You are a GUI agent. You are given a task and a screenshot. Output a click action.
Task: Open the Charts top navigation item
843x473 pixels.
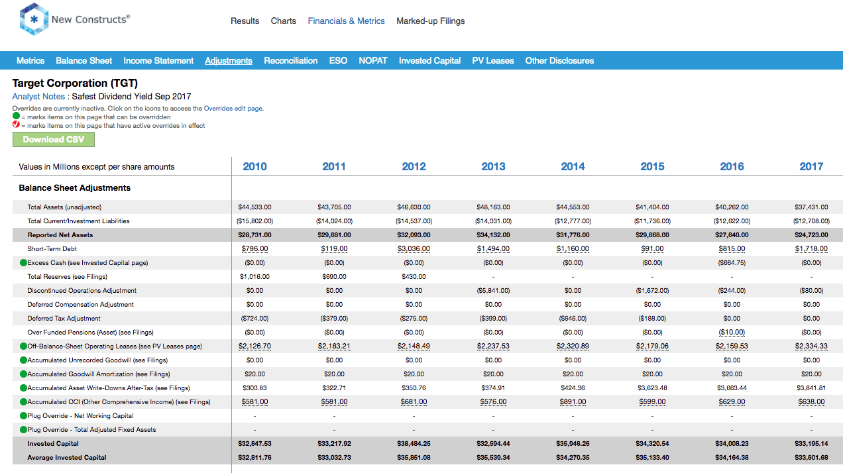point(284,21)
